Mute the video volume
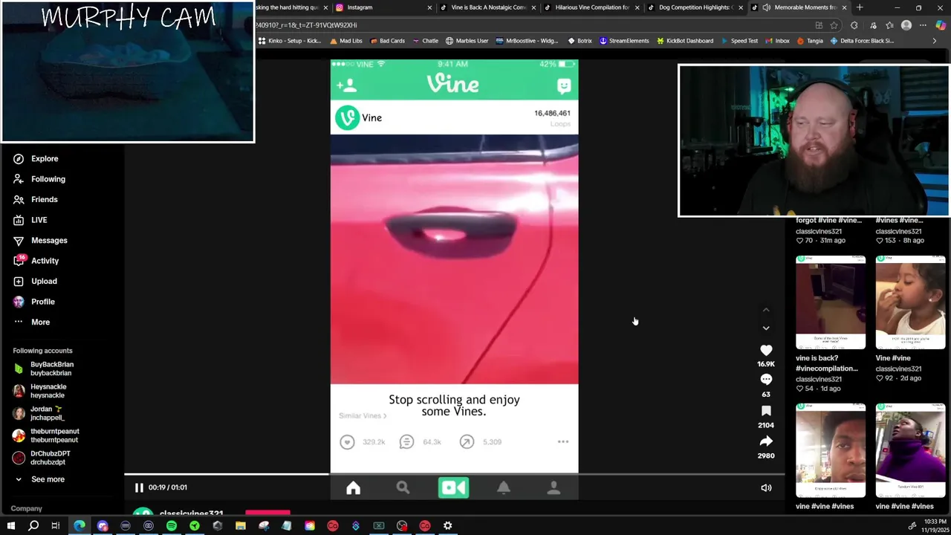 tap(766, 488)
